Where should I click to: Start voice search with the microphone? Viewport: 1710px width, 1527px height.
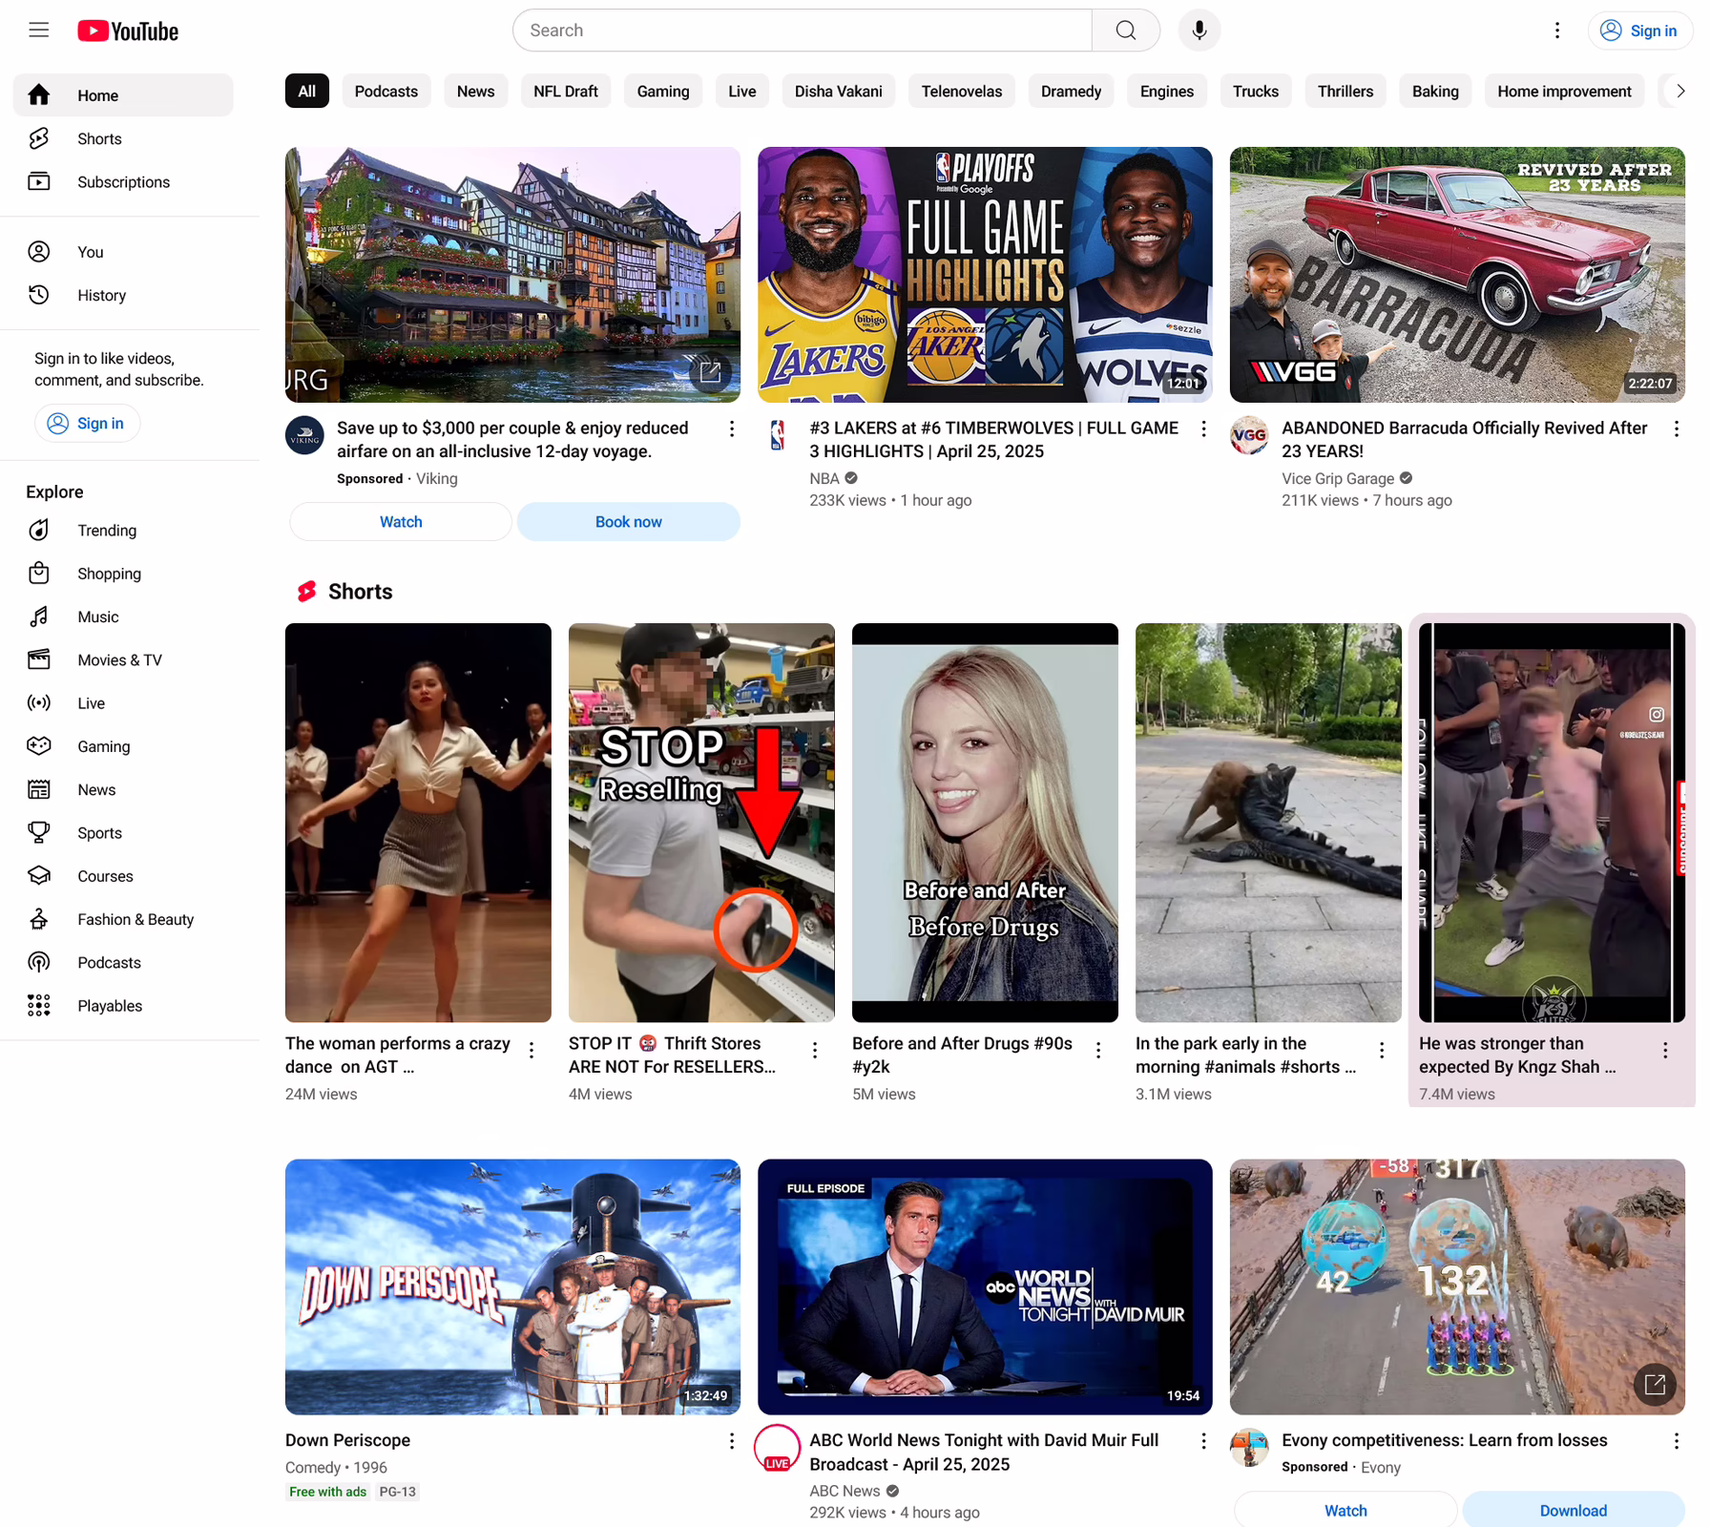[1199, 31]
